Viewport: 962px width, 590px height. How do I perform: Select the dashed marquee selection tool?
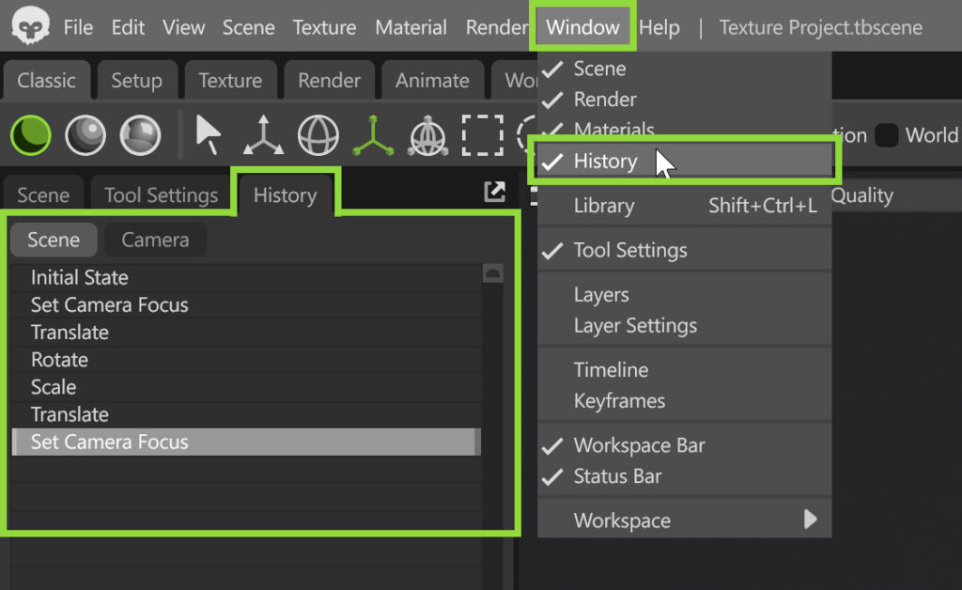(x=482, y=136)
